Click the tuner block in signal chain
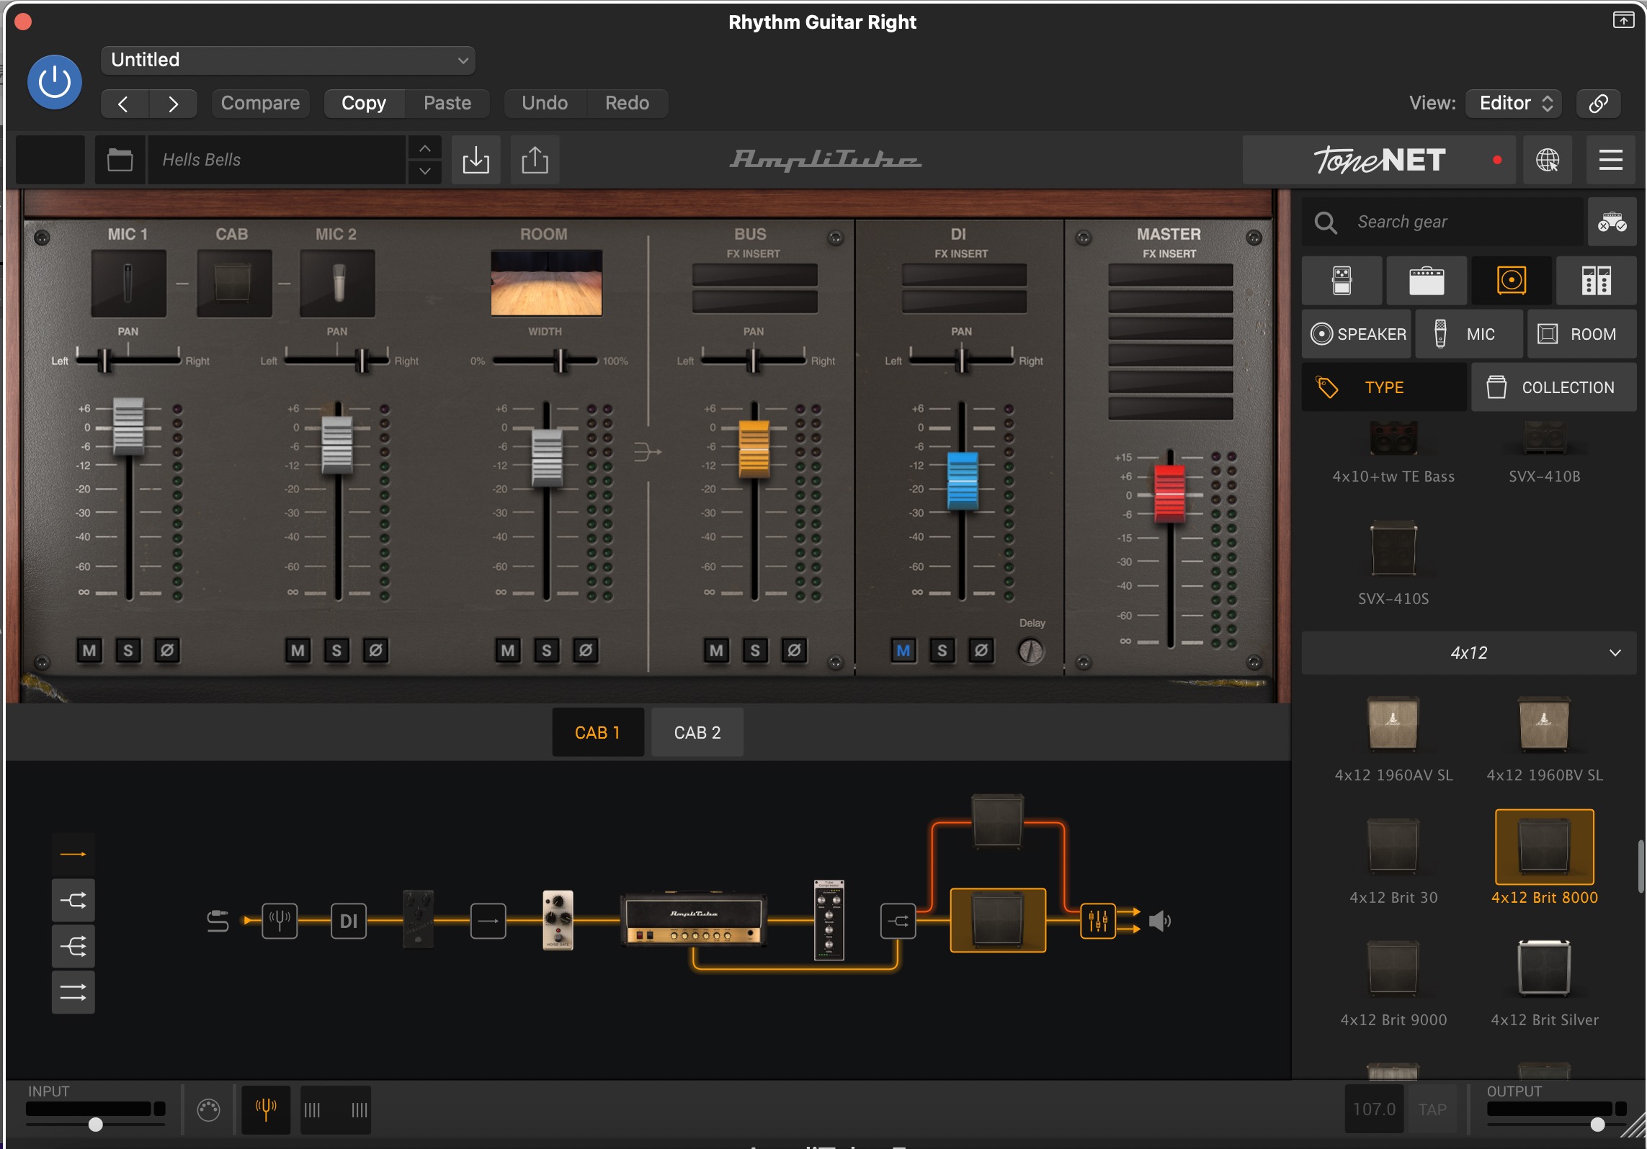Viewport: 1647px width, 1149px height. pos(280,921)
